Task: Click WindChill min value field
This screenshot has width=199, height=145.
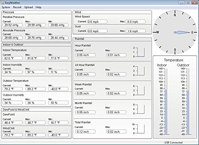Action: pos(59,135)
